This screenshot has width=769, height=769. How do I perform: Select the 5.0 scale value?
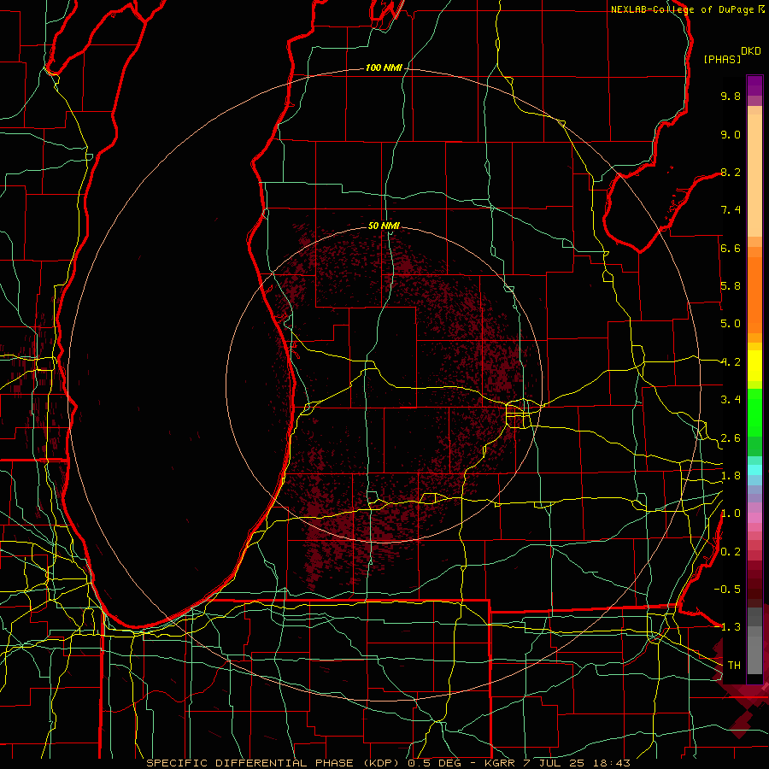[x=731, y=324]
